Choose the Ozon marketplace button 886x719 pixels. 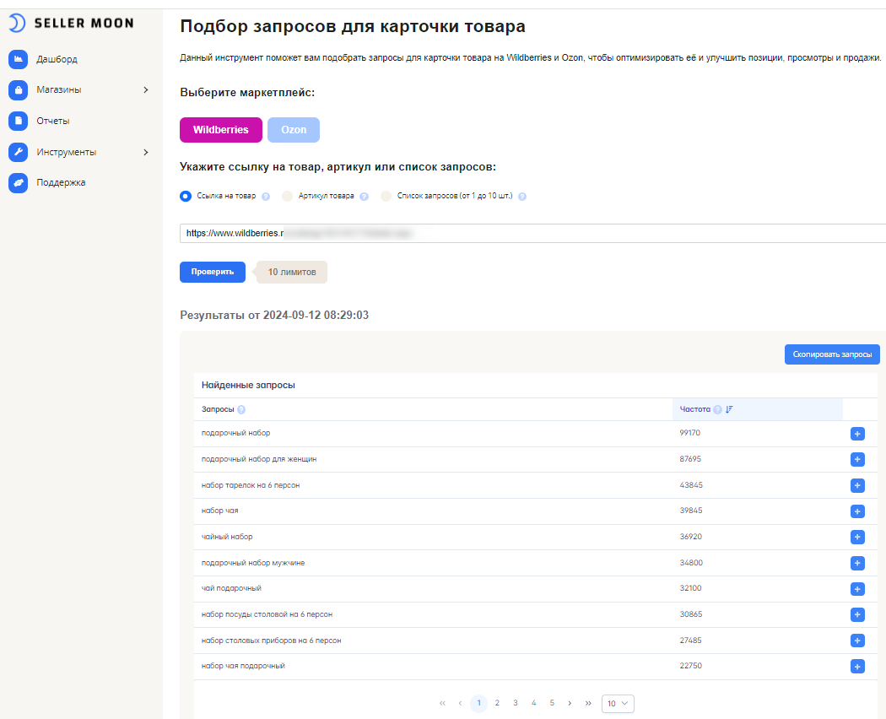point(294,130)
